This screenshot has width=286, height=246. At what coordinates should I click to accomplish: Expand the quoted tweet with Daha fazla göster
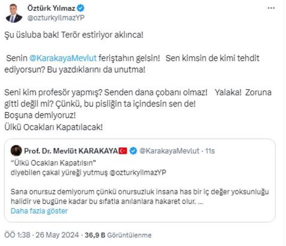pos(39,211)
